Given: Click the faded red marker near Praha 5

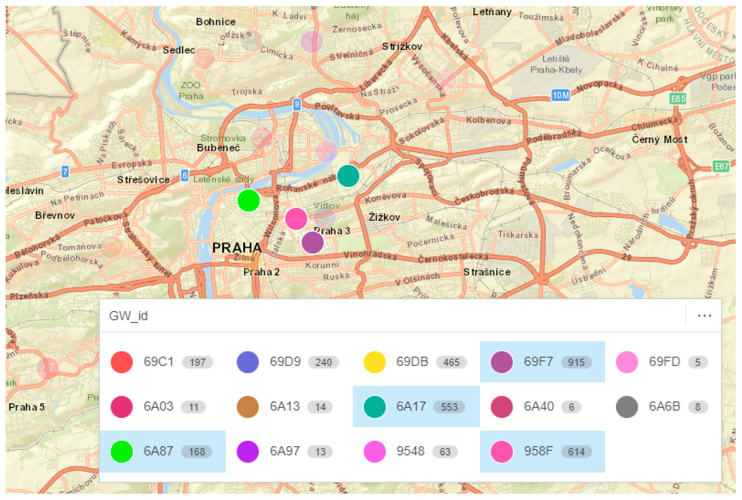Looking at the screenshot, I should pyautogui.click(x=47, y=368).
